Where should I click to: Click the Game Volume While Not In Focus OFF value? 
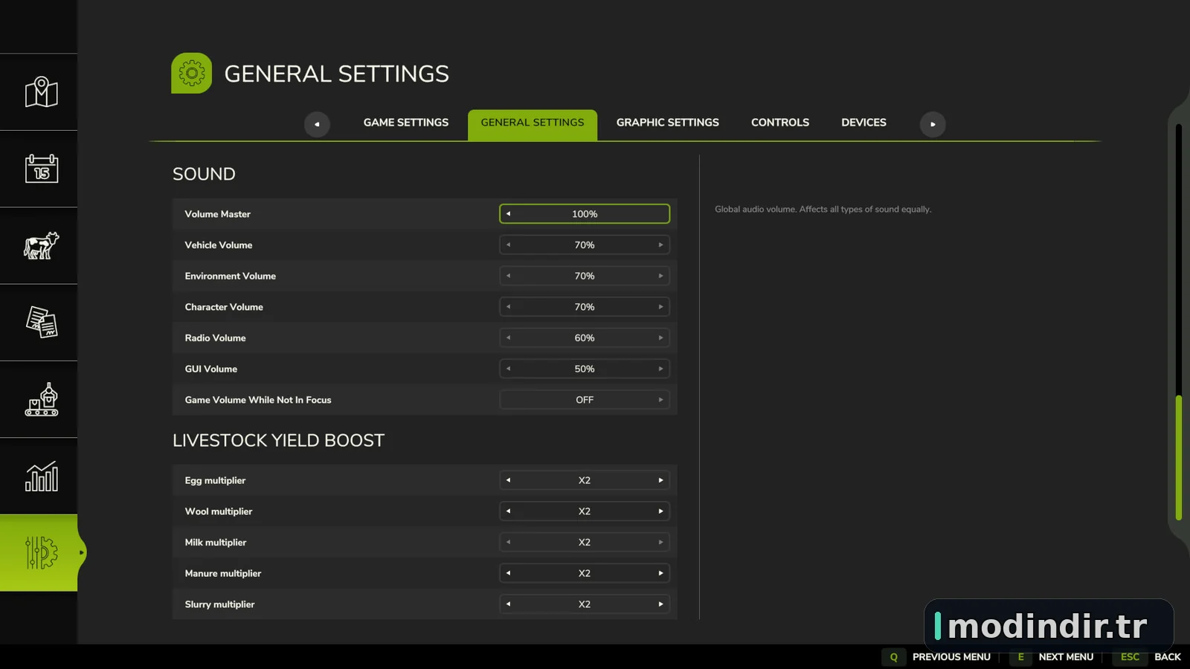(x=585, y=400)
